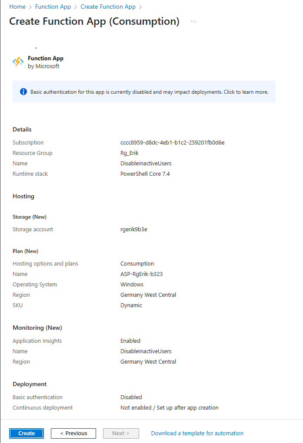Click the PowerShell Core 7.4 runtime value
This screenshot has width=303, height=443.
click(x=146, y=174)
